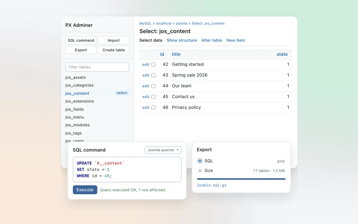Click the Query executed OK message
This screenshot has height=224, width=358.
tap(133, 190)
